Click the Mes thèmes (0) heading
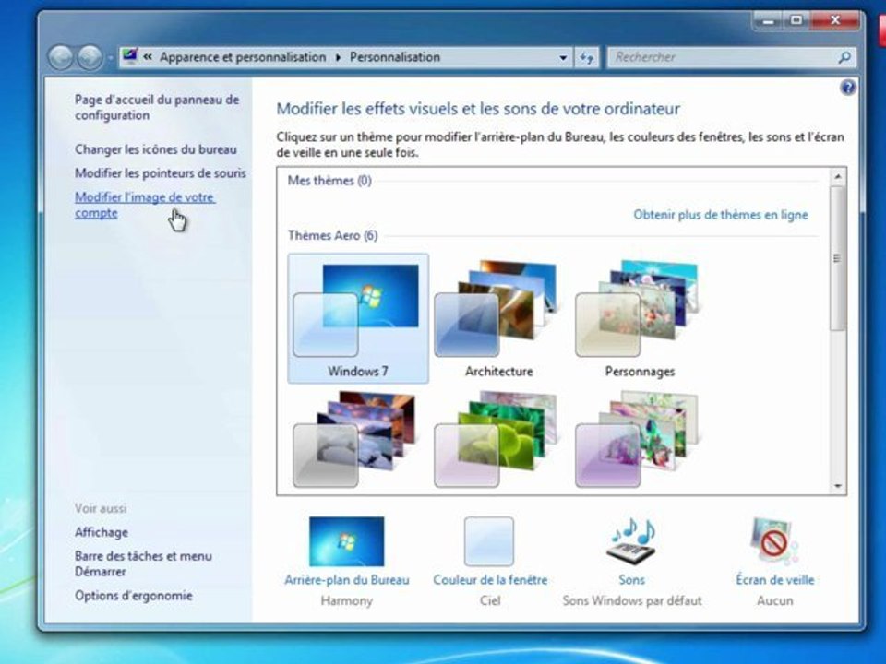The image size is (886, 664). [x=329, y=181]
